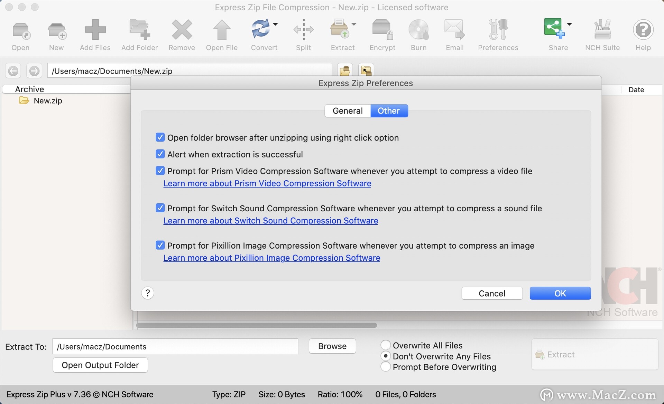Image resolution: width=664 pixels, height=404 pixels.
Task: Click the Archive panel header
Action: [x=66, y=89]
